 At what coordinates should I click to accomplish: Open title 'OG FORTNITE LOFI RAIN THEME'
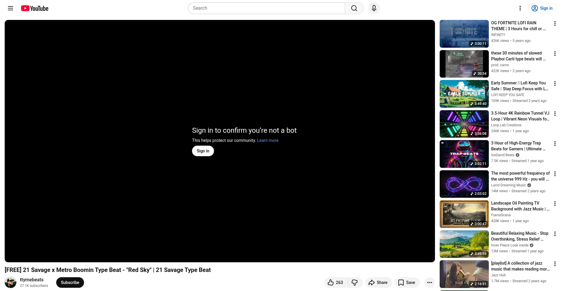coord(518,26)
